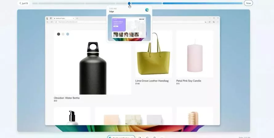Click the $140 price text

click(x=138, y=84)
